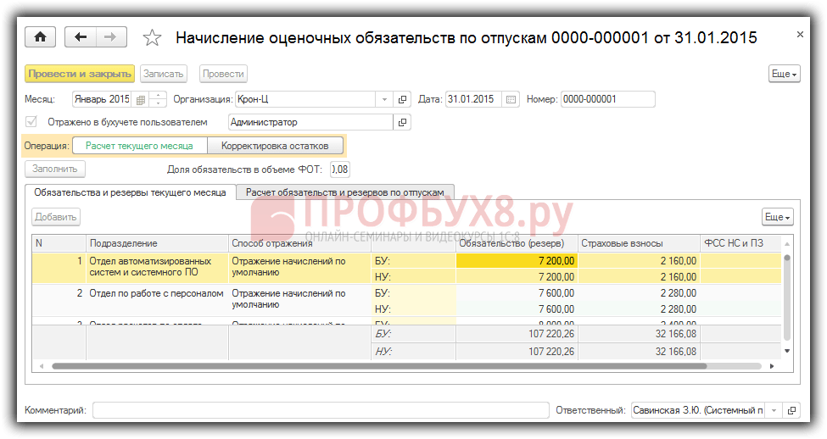Click БУ obligation cell 7 600,00
The height and width of the screenshot is (439, 827).
(517, 293)
